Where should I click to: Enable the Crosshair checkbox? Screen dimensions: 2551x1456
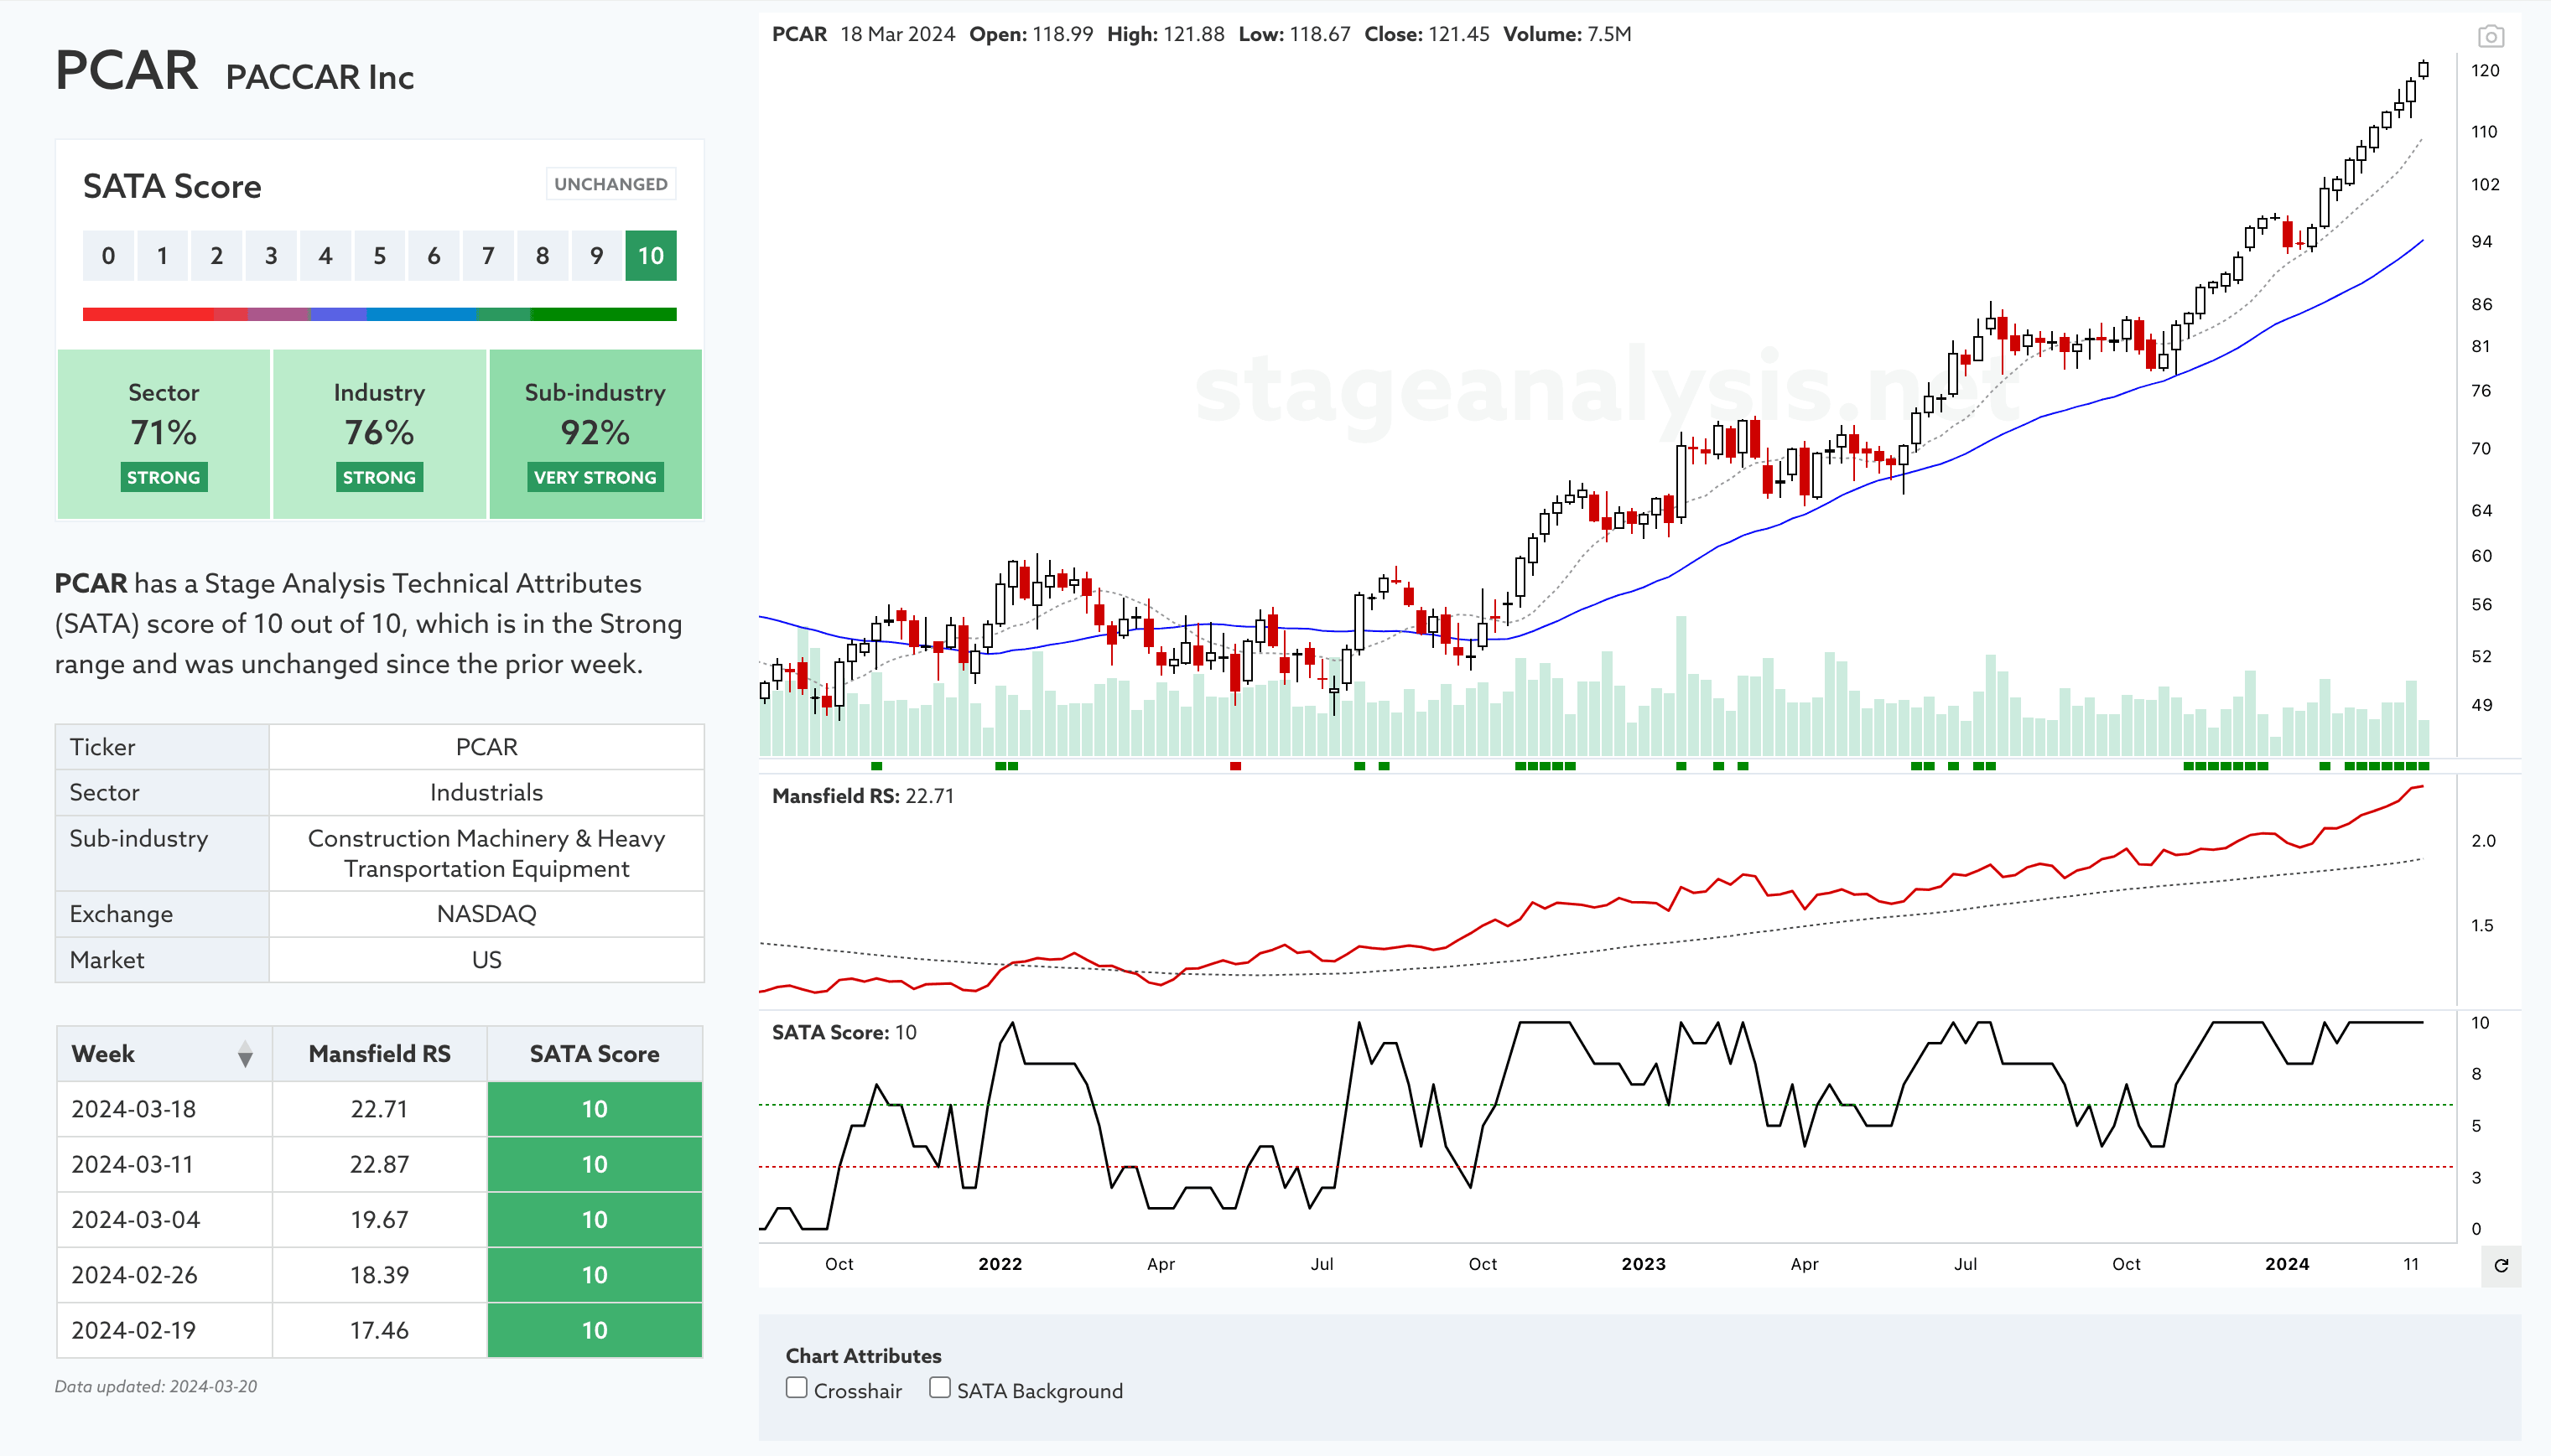[x=797, y=1388]
